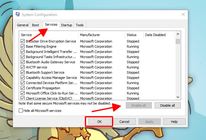Viewport: 206px width, 140px height.
Task: Close the System Configuration window
Action: [183, 15]
